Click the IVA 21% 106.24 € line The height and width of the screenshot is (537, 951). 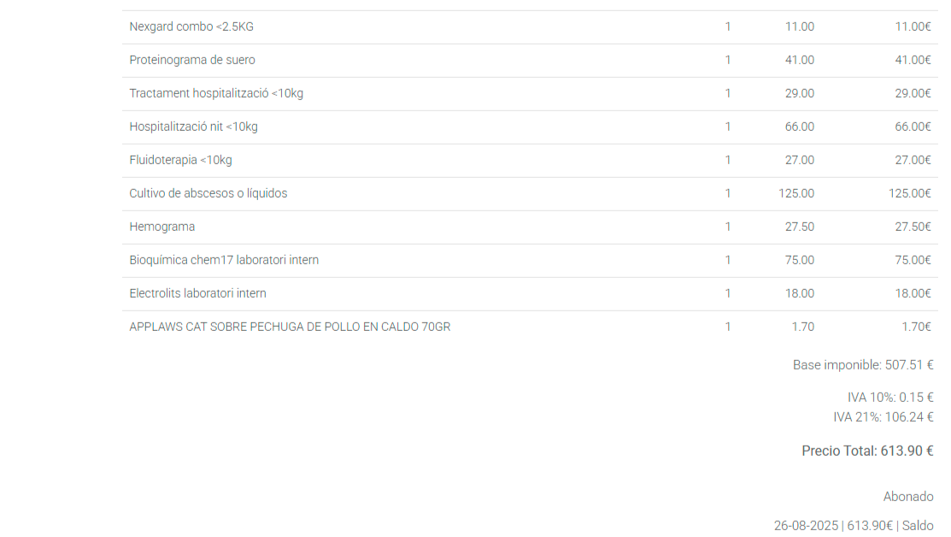(883, 417)
